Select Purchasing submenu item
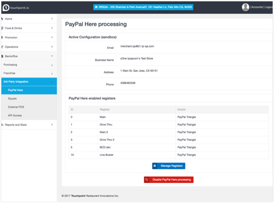 (29, 65)
